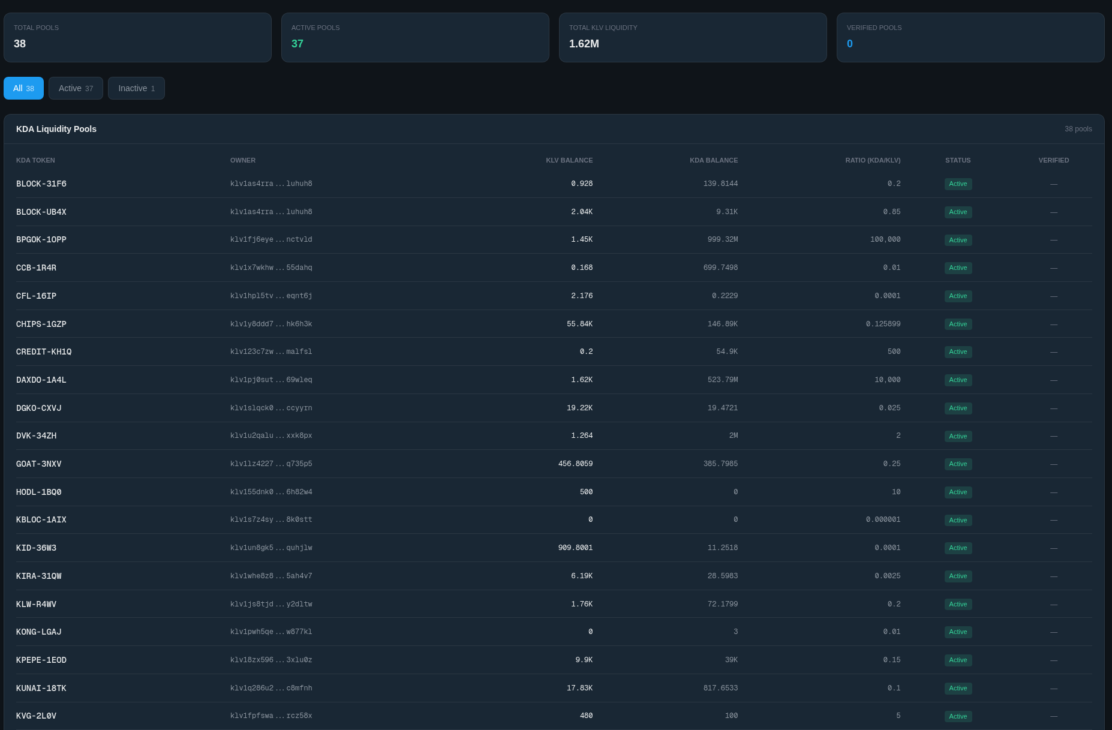
Task: Click the KDA Balance column header
Action: pyautogui.click(x=713, y=160)
